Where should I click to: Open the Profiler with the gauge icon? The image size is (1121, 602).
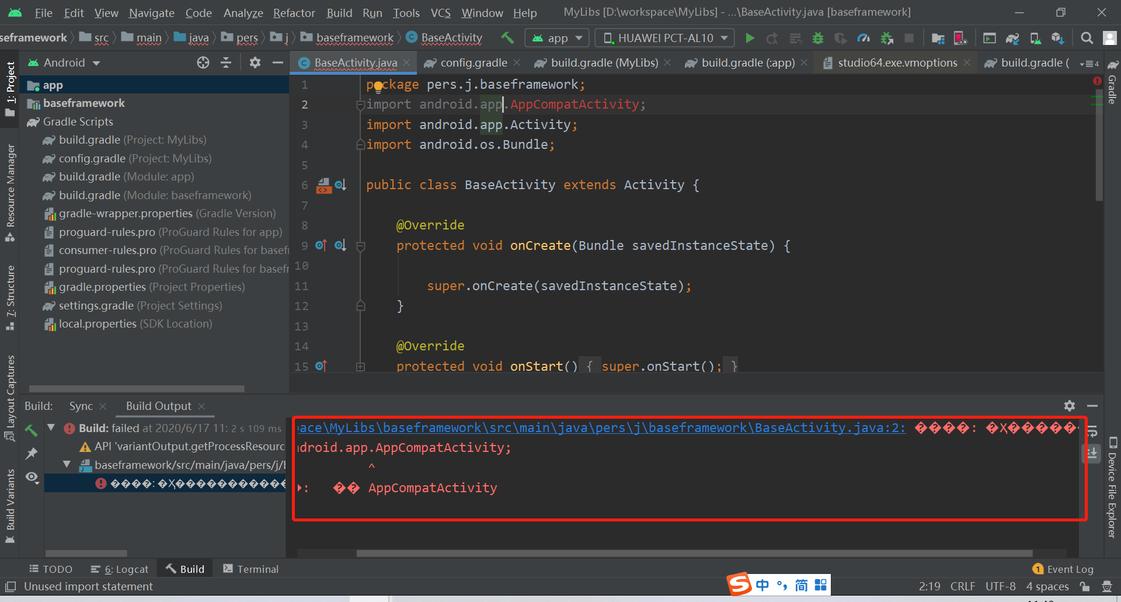pyautogui.click(x=864, y=38)
